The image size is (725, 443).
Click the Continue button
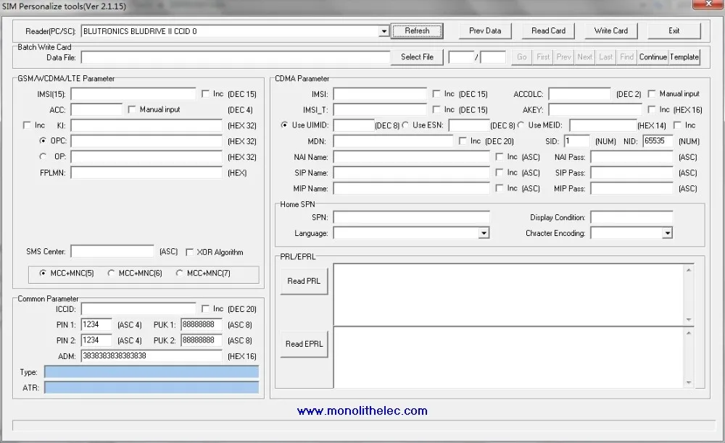click(x=652, y=56)
